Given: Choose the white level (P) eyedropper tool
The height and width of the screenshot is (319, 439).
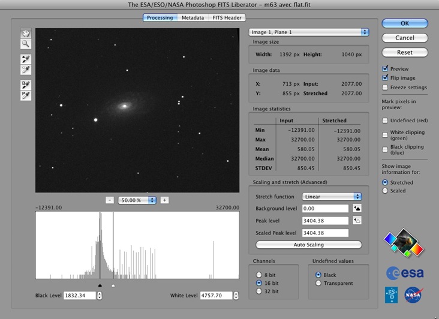Looking at the screenshot, I should [x=26, y=95].
